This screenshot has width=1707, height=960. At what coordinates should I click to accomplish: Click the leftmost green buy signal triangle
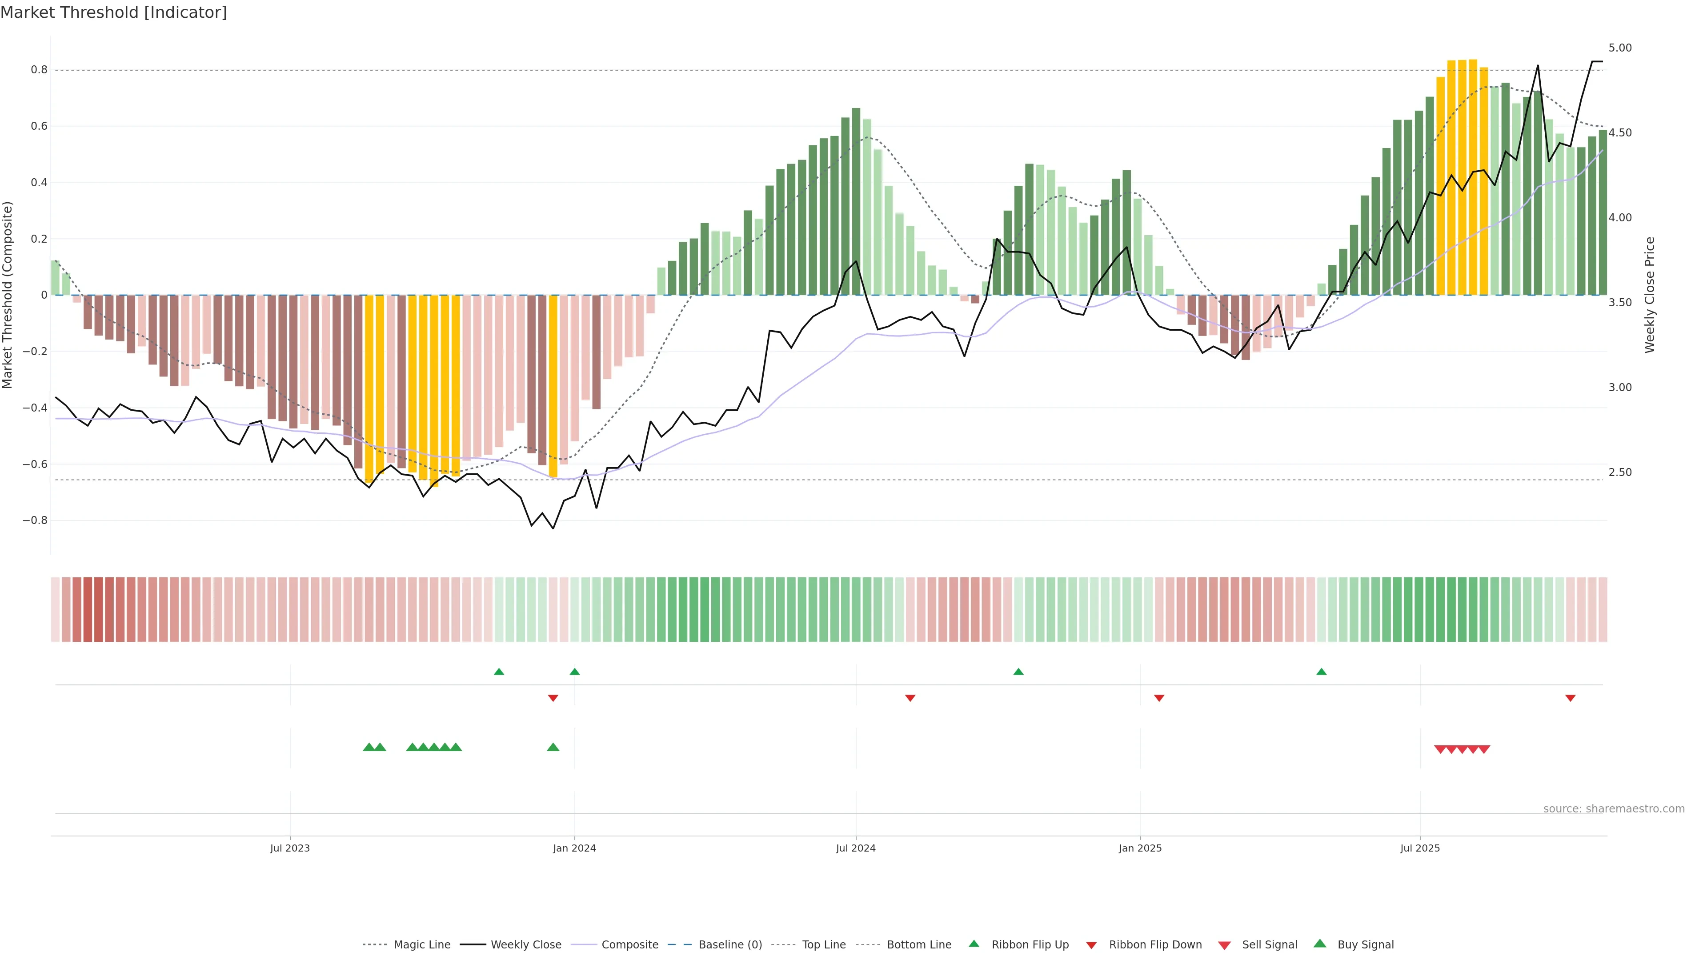coord(369,747)
